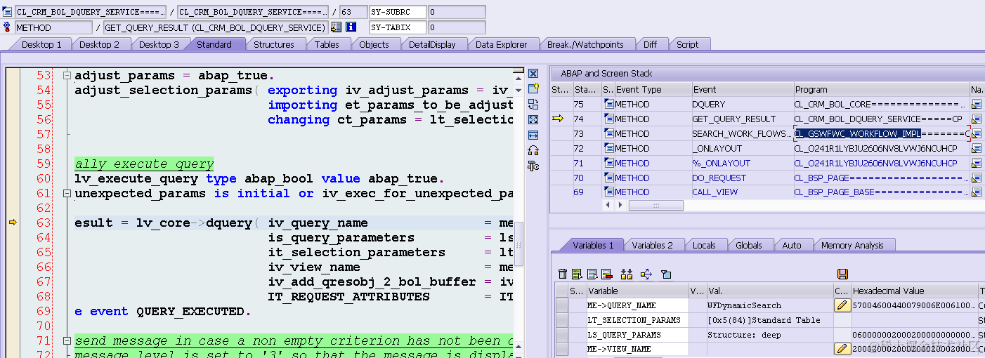
Task: Click the stack table horizontal scrollbar thumb
Action: 656,205
